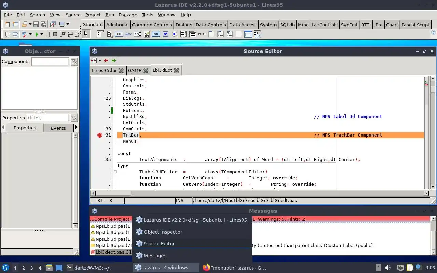Open the desktop layout dropdown arrow
Image resolution: width=437 pixels, height=273 pixels.
(x=68, y=24)
